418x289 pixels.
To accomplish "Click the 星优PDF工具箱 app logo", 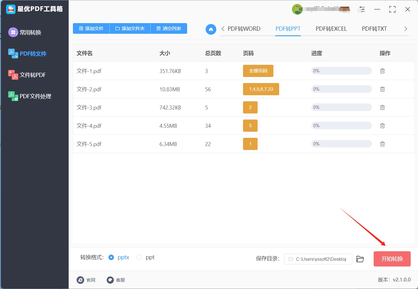I will [11, 9].
